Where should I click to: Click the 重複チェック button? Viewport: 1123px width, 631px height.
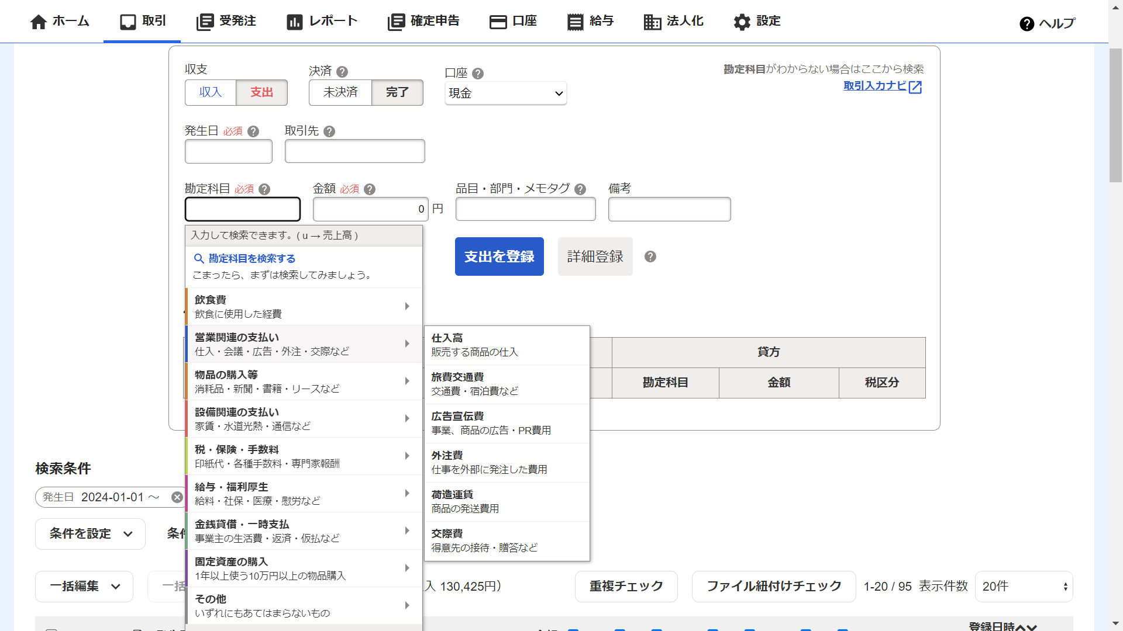tap(626, 587)
